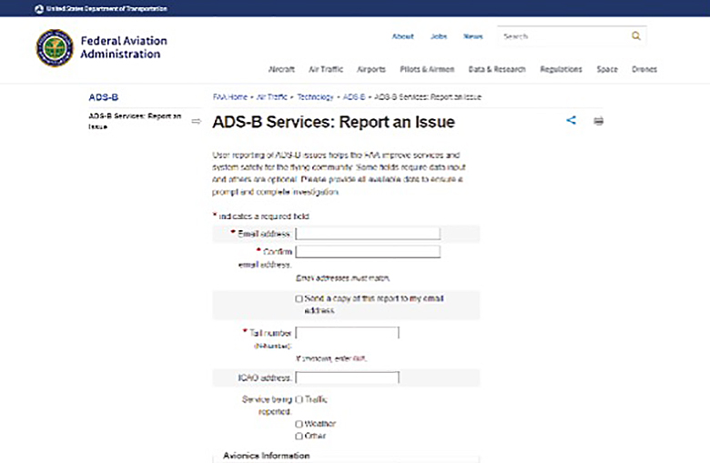Click the arrow icon beside sidebar Report an Issue
Image resolution: width=710 pixels, height=463 pixels.
(x=196, y=121)
